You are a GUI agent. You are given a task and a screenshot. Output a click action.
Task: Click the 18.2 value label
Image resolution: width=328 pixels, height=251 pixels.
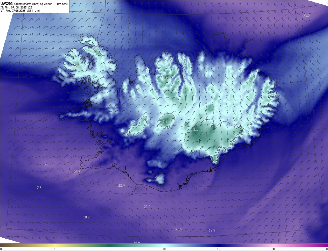coord(87,217)
